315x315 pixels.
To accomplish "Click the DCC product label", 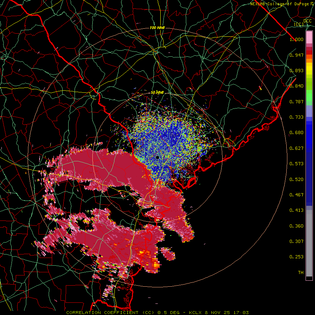I will 308,21.
